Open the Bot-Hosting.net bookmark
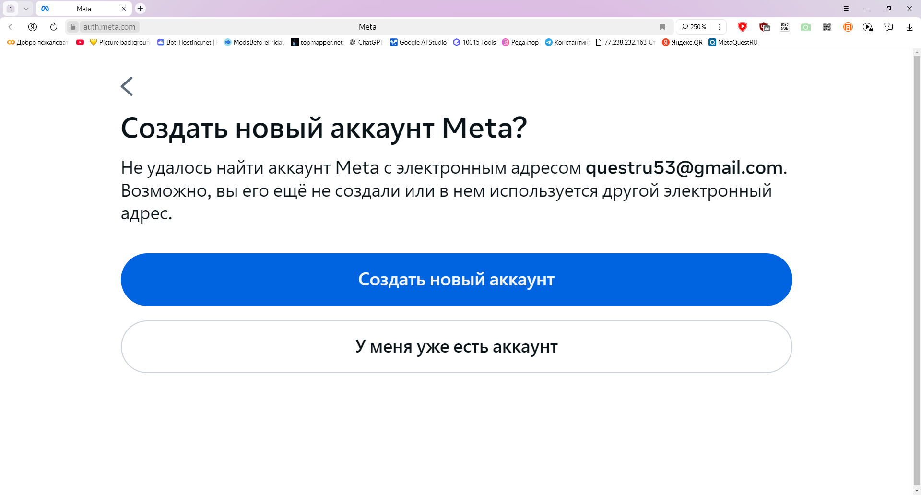The height and width of the screenshot is (495, 921). click(x=186, y=42)
